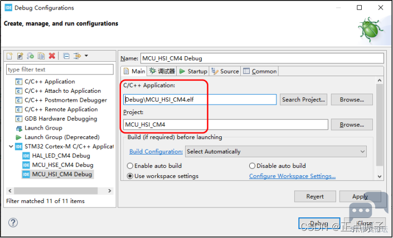Click the Close button at bottom
Screen dimensions: 393x238
365,223
